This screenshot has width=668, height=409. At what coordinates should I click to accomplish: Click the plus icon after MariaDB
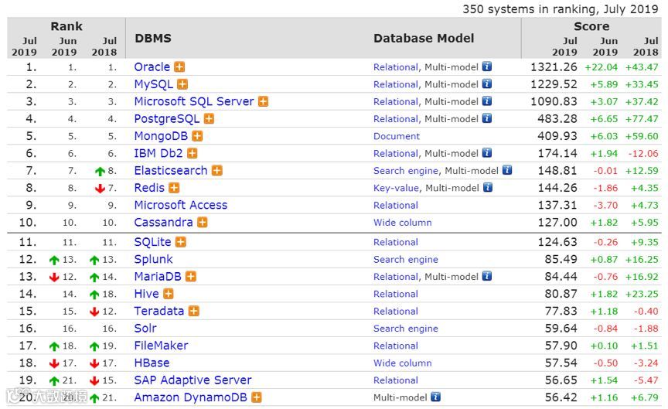click(191, 277)
